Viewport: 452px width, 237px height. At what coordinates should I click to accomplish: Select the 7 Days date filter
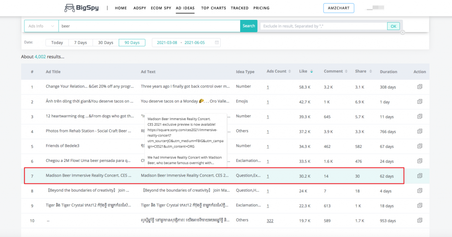80,42
